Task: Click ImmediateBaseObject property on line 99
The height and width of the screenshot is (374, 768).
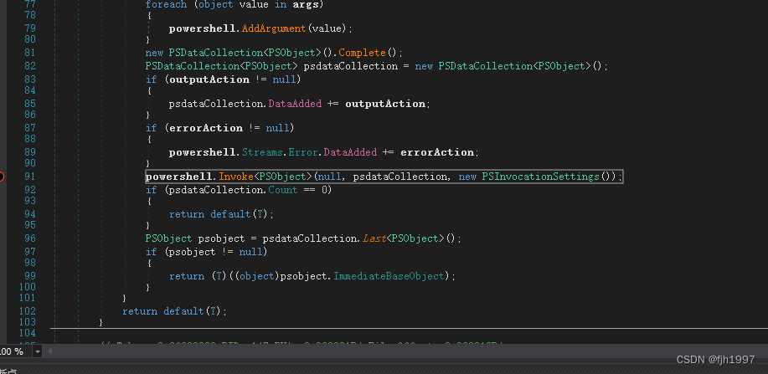Action: [x=389, y=276]
